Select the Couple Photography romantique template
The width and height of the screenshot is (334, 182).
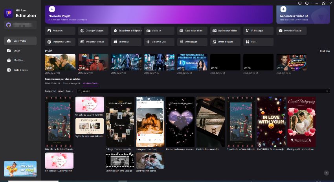(301, 122)
